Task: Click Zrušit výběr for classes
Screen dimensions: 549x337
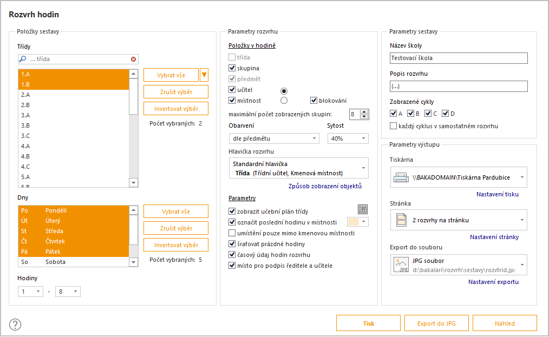Action: click(x=176, y=91)
